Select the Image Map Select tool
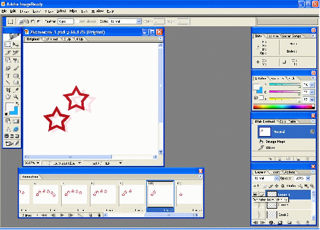320x230 pixels. tap(16, 60)
